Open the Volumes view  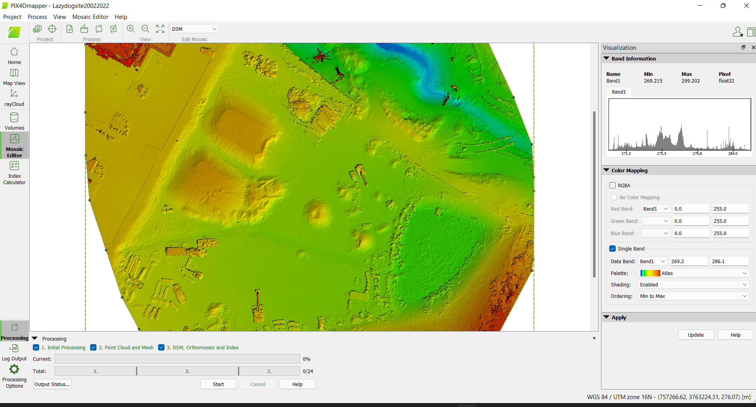click(14, 121)
